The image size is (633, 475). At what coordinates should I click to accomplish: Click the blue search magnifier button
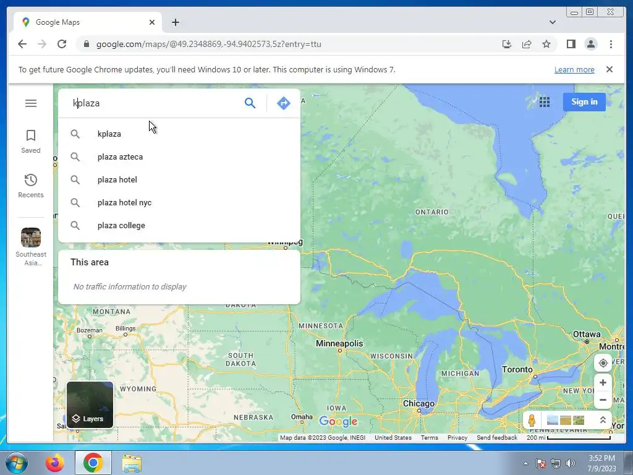(x=250, y=103)
